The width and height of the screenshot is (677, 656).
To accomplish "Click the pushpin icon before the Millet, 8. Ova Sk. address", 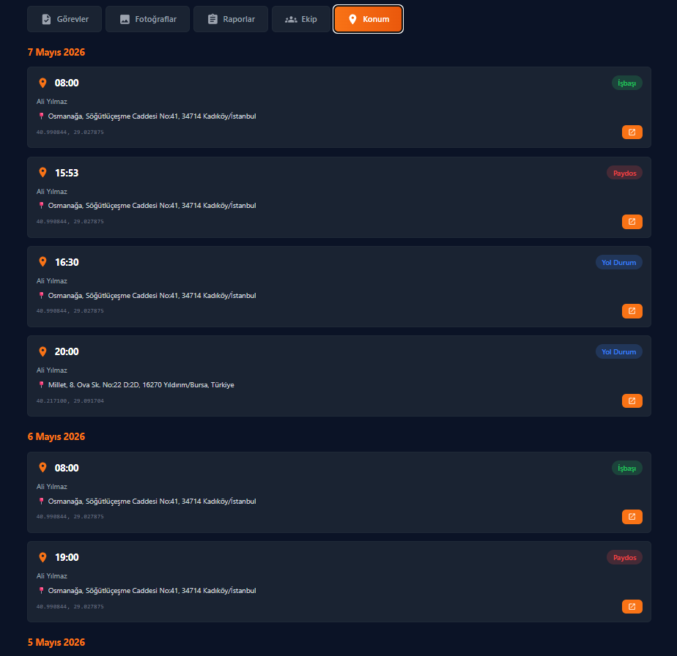I will tap(42, 384).
